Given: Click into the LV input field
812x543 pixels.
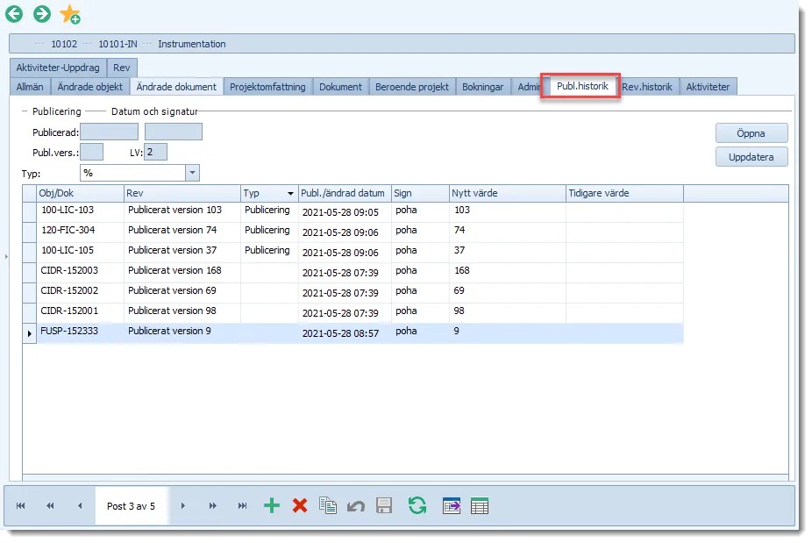Looking at the screenshot, I should (155, 153).
